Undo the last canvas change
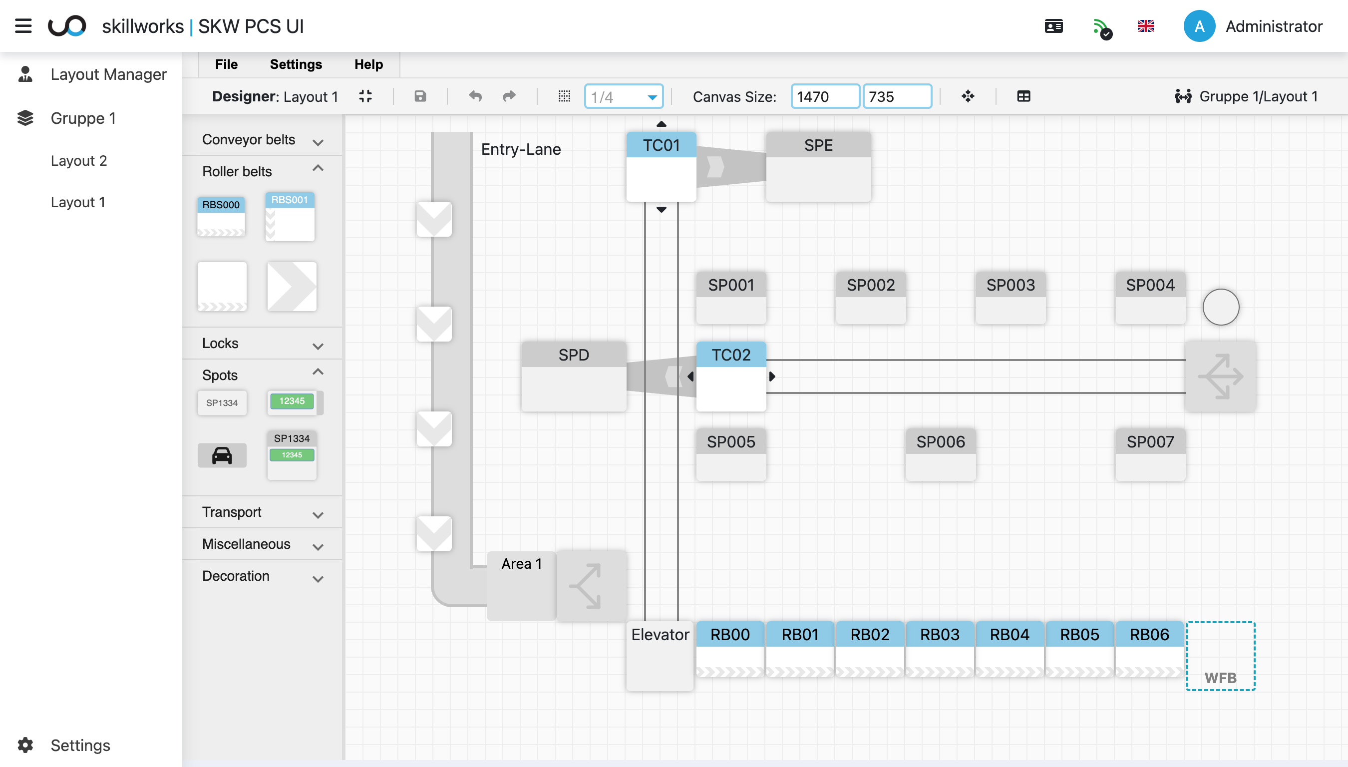Image resolution: width=1348 pixels, height=767 pixels. 474,96
